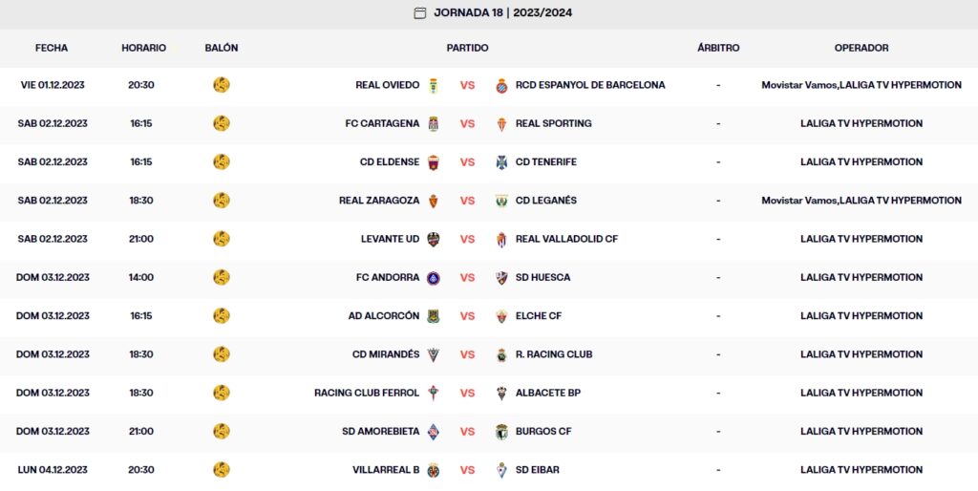Image resolution: width=978 pixels, height=491 pixels.
Task: Click the Real Sporting club crest
Action: coord(501,124)
